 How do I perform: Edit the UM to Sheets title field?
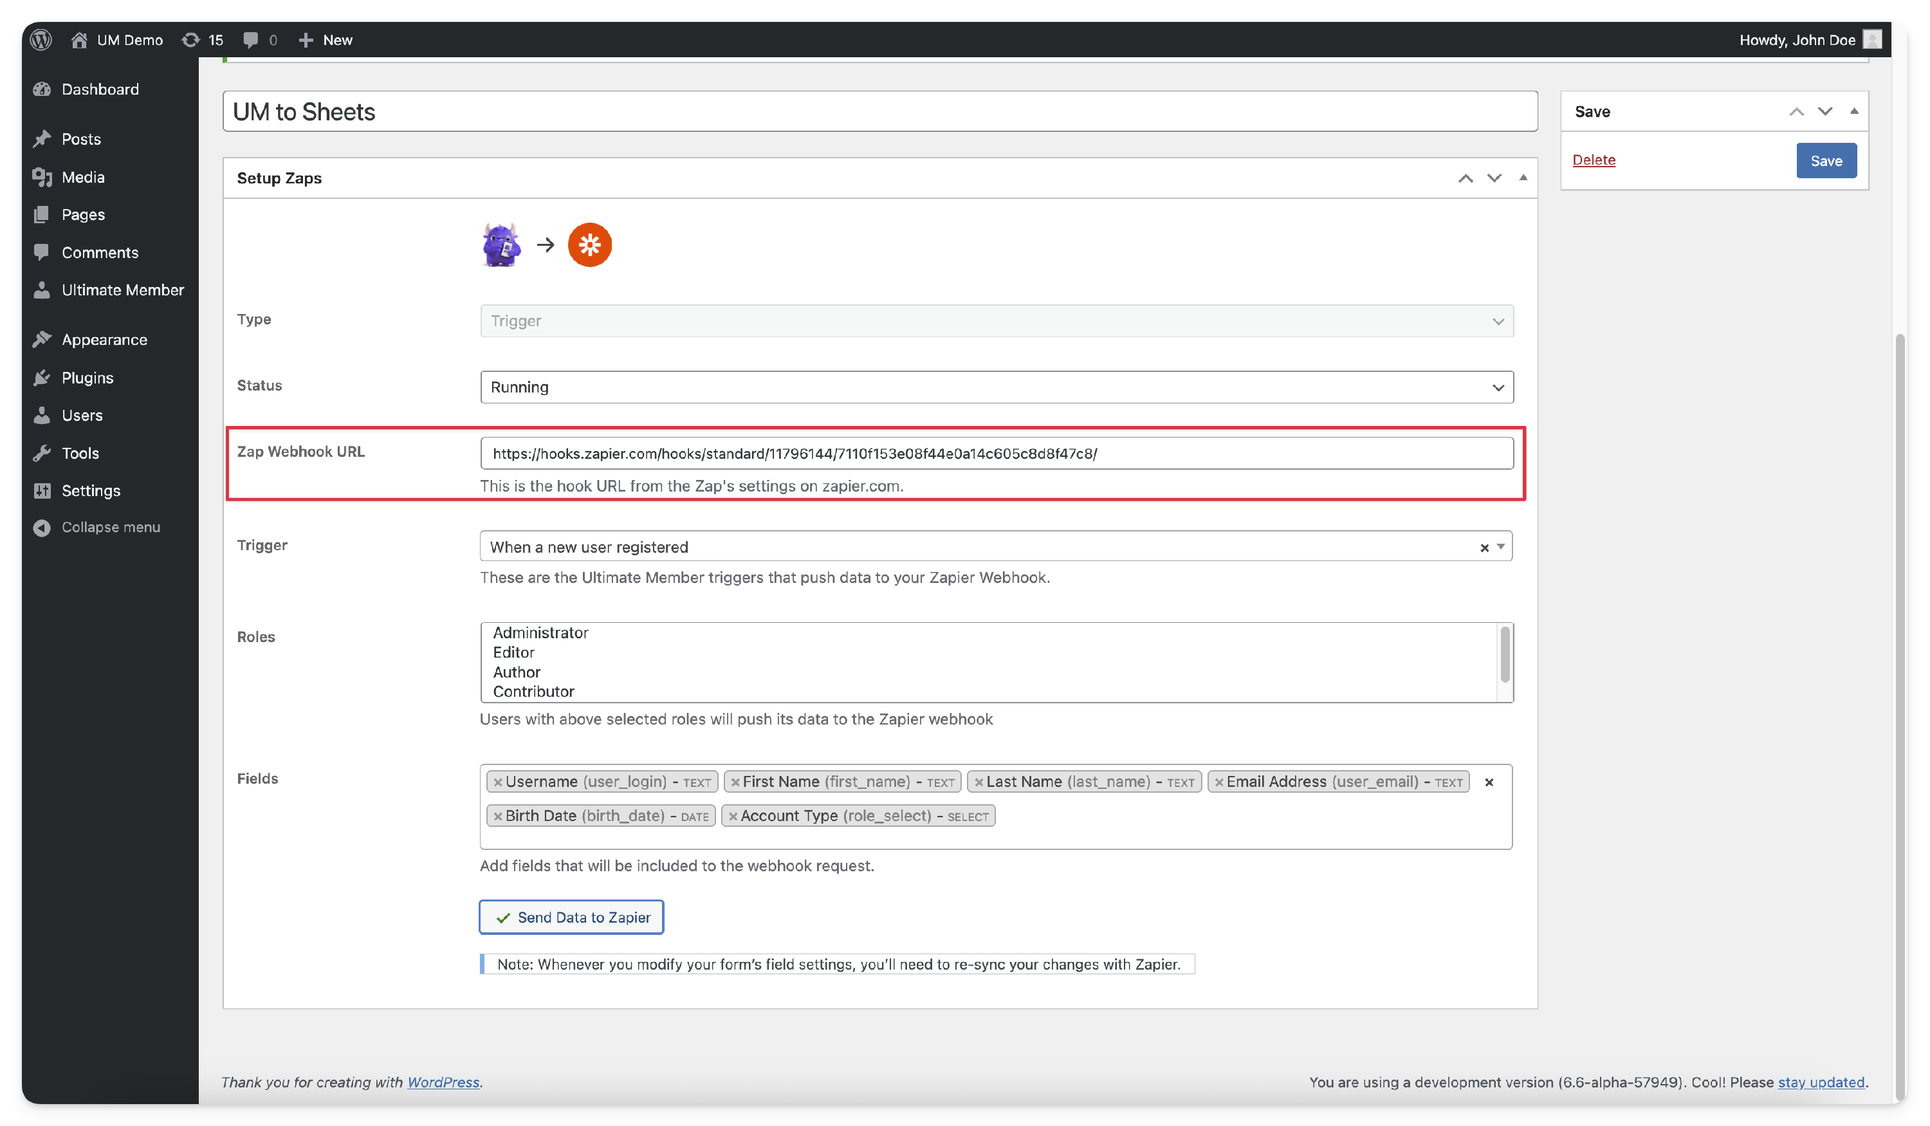(x=879, y=111)
